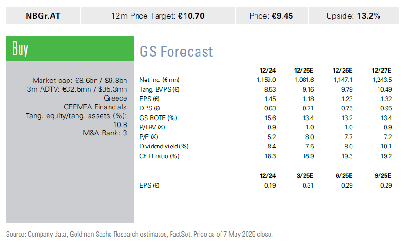
Task: Click the Tang. BVPS (€) row label
Action: pos(160,89)
